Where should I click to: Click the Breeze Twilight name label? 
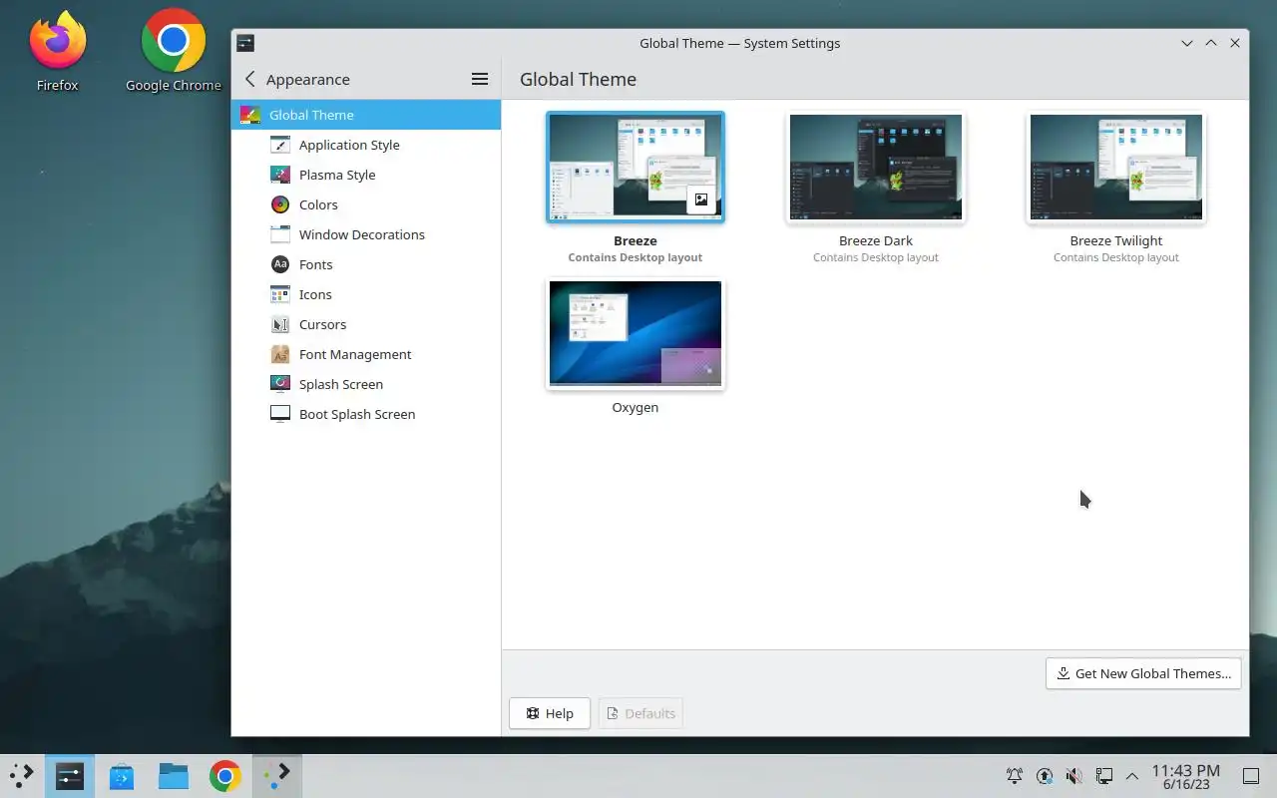[x=1116, y=240]
